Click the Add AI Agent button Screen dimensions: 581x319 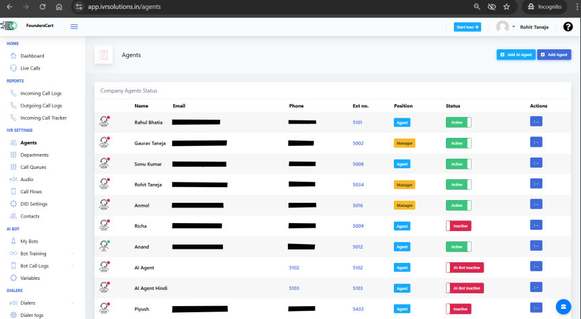[x=515, y=54]
